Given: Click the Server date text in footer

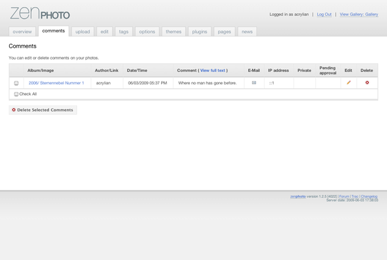Looking at the screenshot, I should 352,200.
